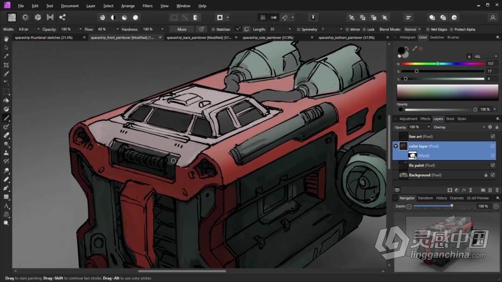The width and height of the screenshot is (502, 282).
Task: Select the mask thumbnail in color layer
Action: (x=412, y=156)
